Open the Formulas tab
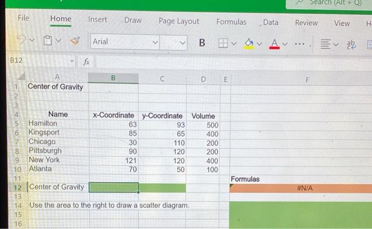 (231, 22)
